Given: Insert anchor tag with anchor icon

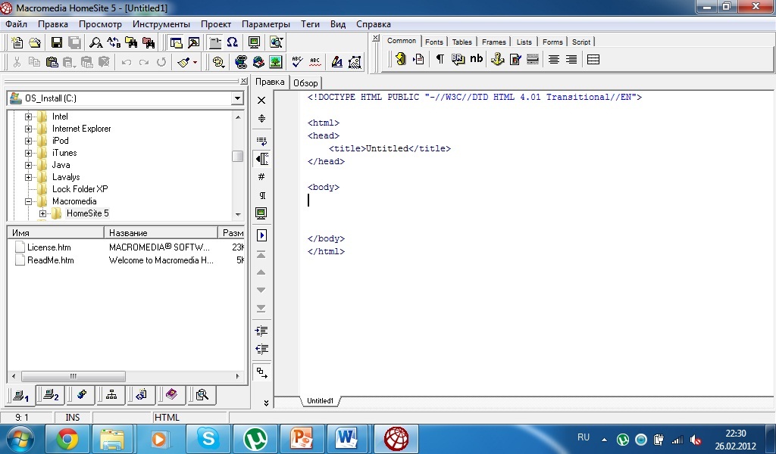Looking at the screenshot, I should click(497, 59).
